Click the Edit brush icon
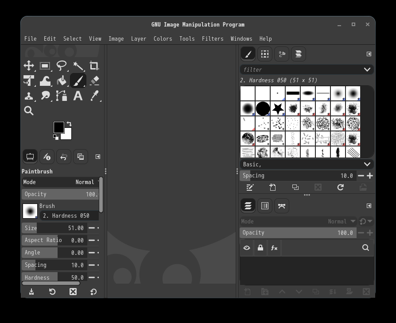The height and width of the screenshot is (323, 396). point(250,187)
